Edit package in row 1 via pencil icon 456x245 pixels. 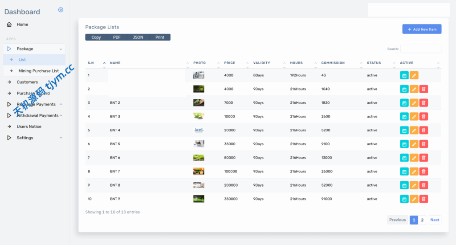pyautogui.click(x=414, y=76)
